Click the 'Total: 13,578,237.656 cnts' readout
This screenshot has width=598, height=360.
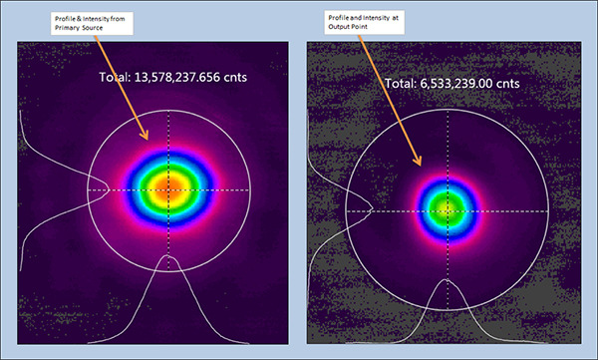173,77
